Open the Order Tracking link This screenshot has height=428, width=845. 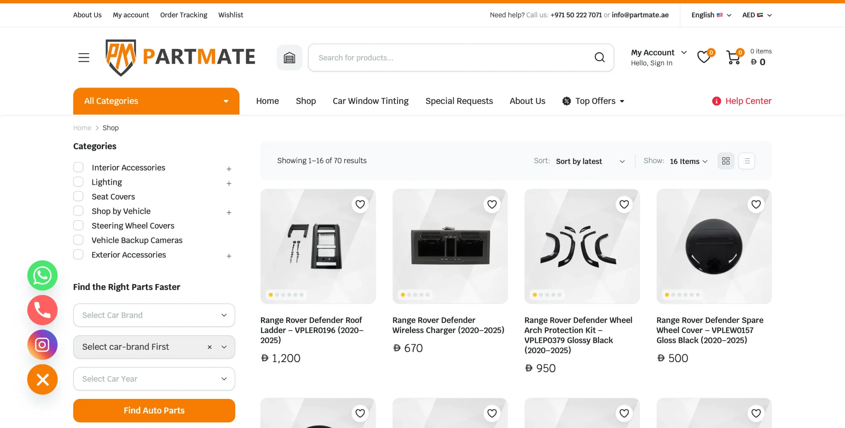184,15
